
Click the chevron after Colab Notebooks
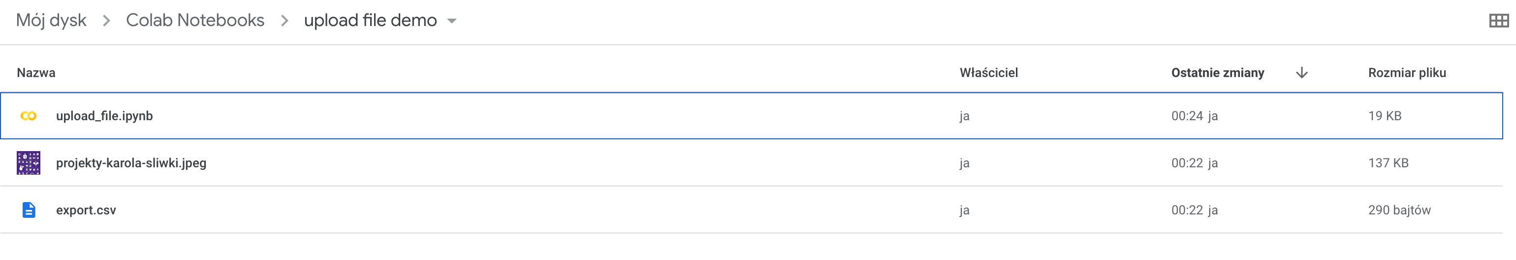pos(285,21)
